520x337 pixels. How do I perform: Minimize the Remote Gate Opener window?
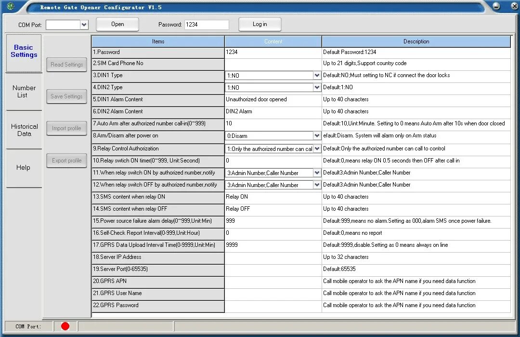[496, 6]
